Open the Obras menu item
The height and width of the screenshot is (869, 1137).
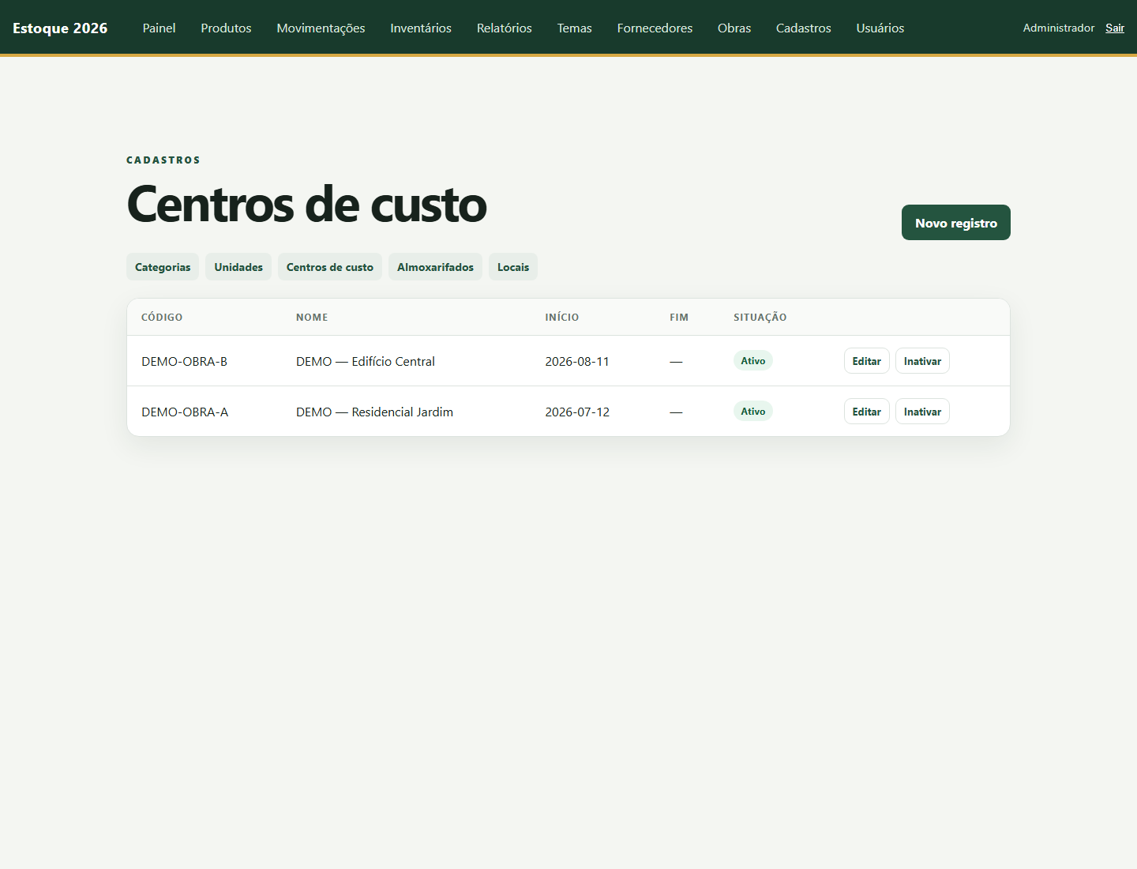pyautogui.click(x=734, y=28)
